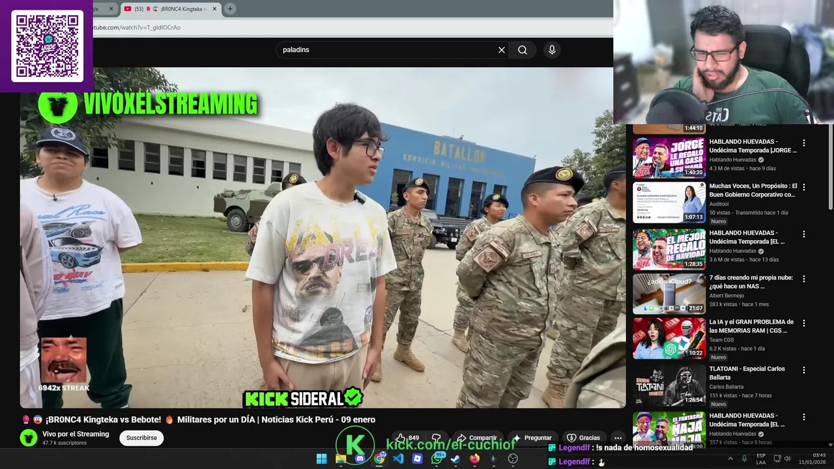The image size is (834, 469).
Task: Open WhatsApp with 99+ badge in taskbar
Action: (437, 459)
